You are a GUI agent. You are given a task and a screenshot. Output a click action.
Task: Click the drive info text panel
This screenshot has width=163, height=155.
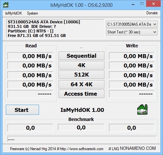(55, 29)
